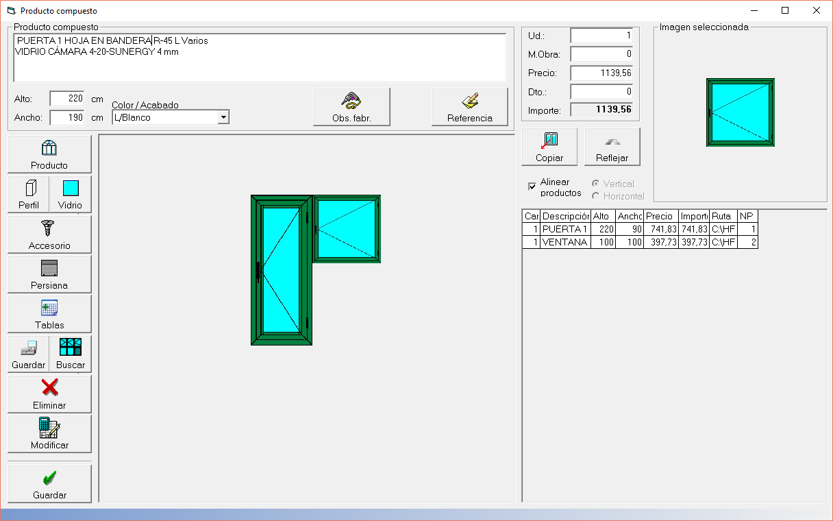Select the green window drawing in canvas
Viewport: 833px width, 521px height.
[347, 228]
